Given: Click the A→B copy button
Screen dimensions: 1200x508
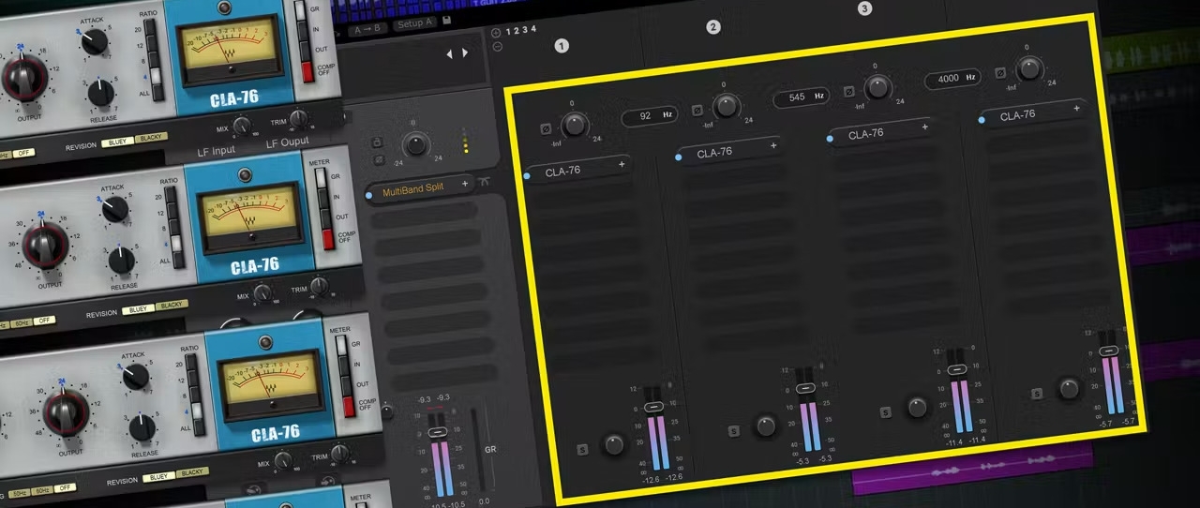Looking at the screenshot, I should 367,30.
